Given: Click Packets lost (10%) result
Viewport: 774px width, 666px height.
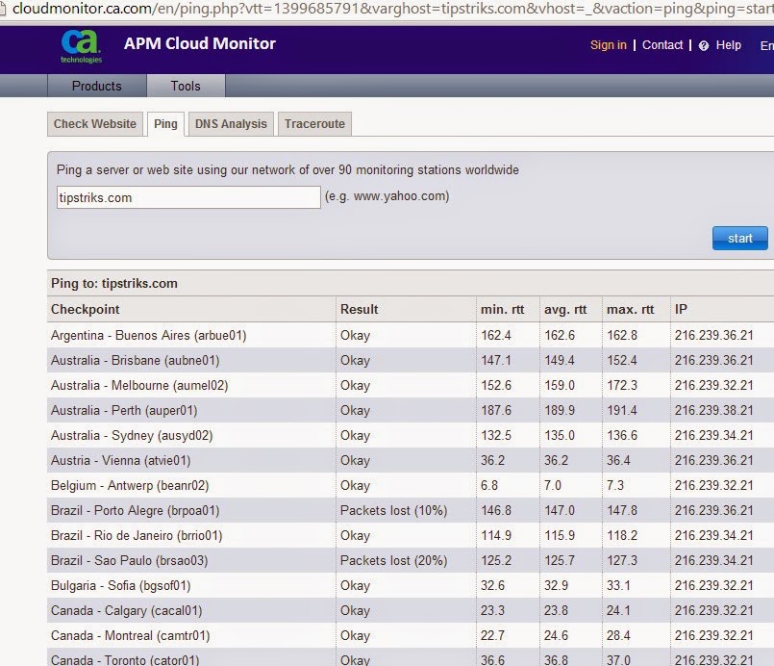Looking at the screenshot, I should coord(394,511).
